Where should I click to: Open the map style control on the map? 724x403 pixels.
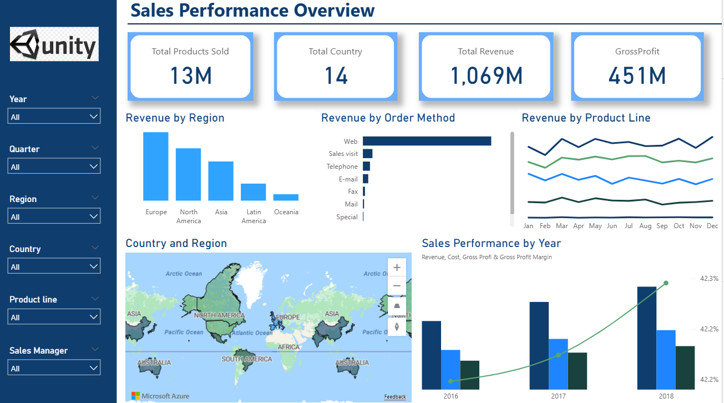coord(397,305)
